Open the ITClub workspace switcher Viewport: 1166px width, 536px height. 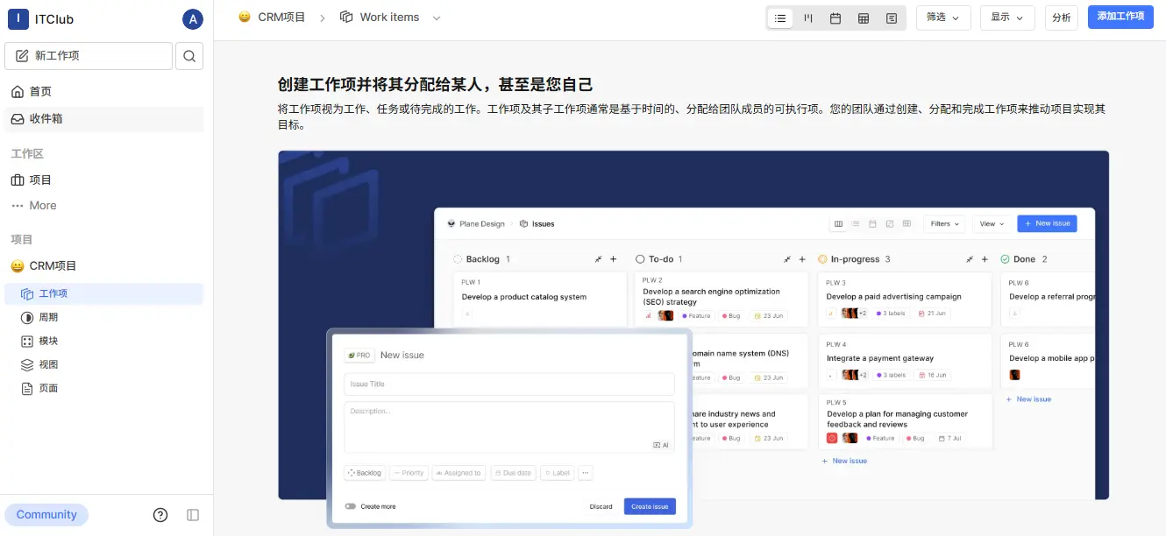click(x=53, y=19)
